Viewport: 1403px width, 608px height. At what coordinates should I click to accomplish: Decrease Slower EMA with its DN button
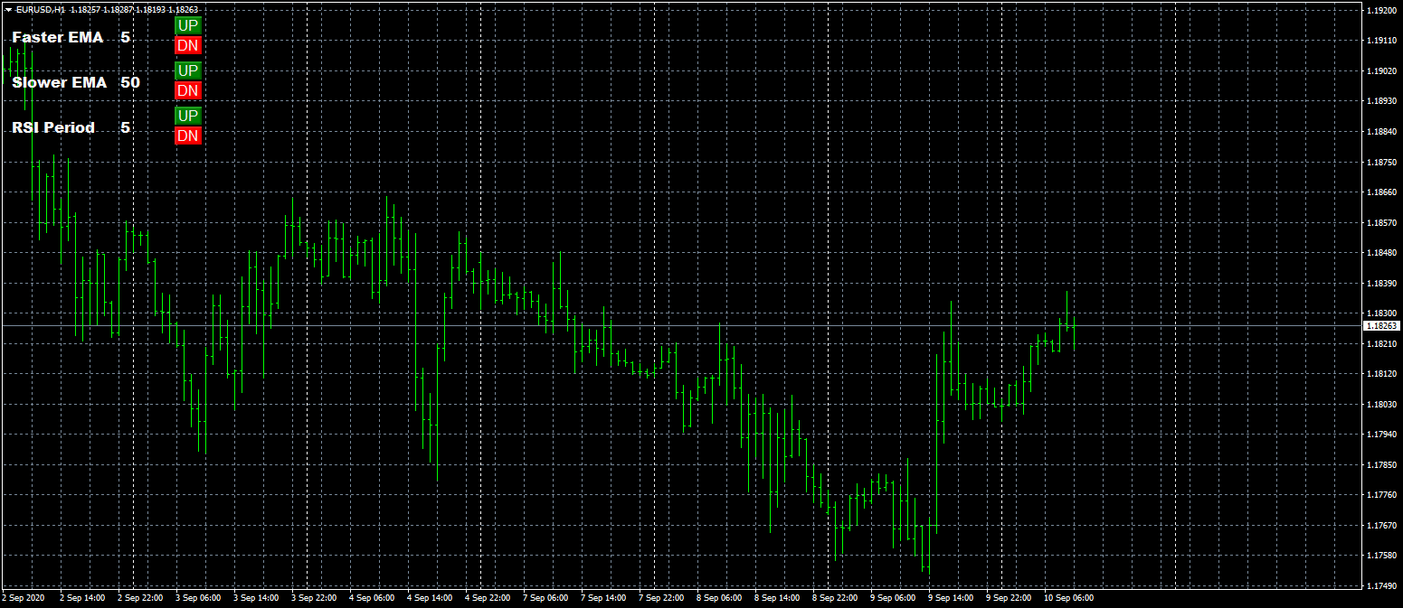pyautogui.click(x=188, y=90)
